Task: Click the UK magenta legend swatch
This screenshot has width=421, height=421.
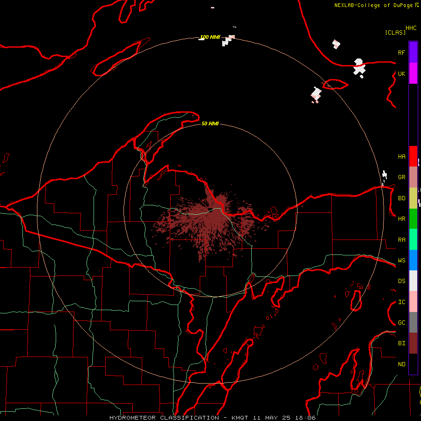Action: [x=413, y=73]
